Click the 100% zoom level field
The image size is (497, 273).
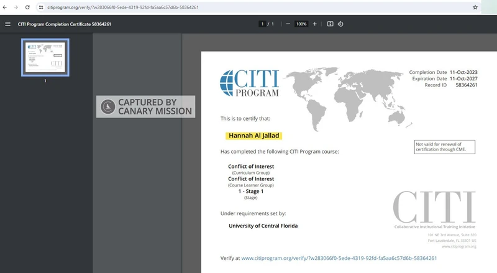click(x=301, y=24)
